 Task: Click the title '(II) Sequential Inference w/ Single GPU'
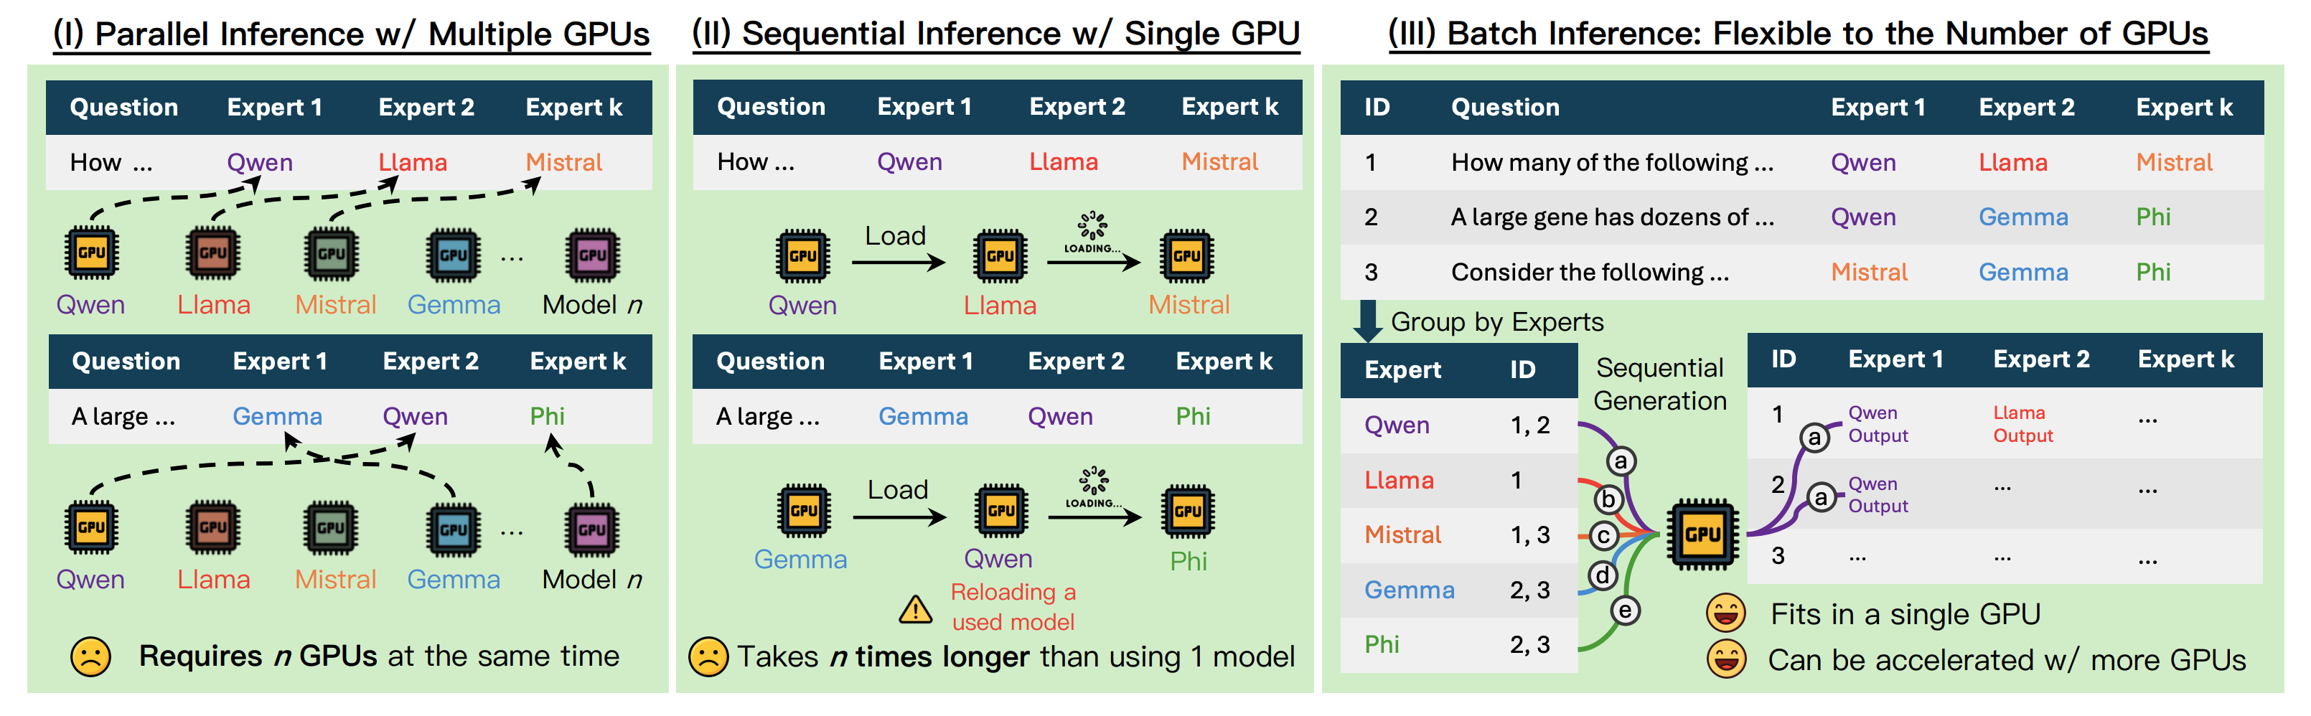pyautogui.click(x=996, y=34)
